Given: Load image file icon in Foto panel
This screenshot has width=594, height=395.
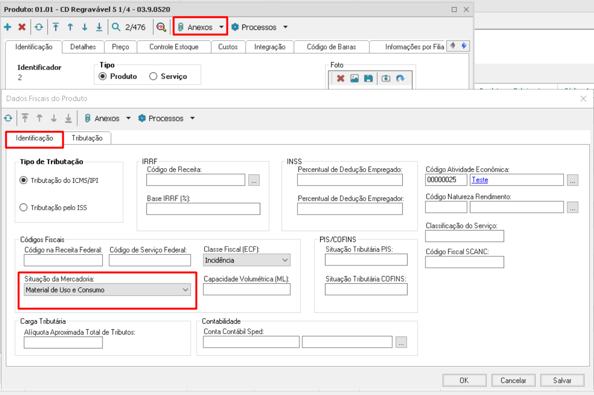Looking at the screenshot, I should coord(354,78).
